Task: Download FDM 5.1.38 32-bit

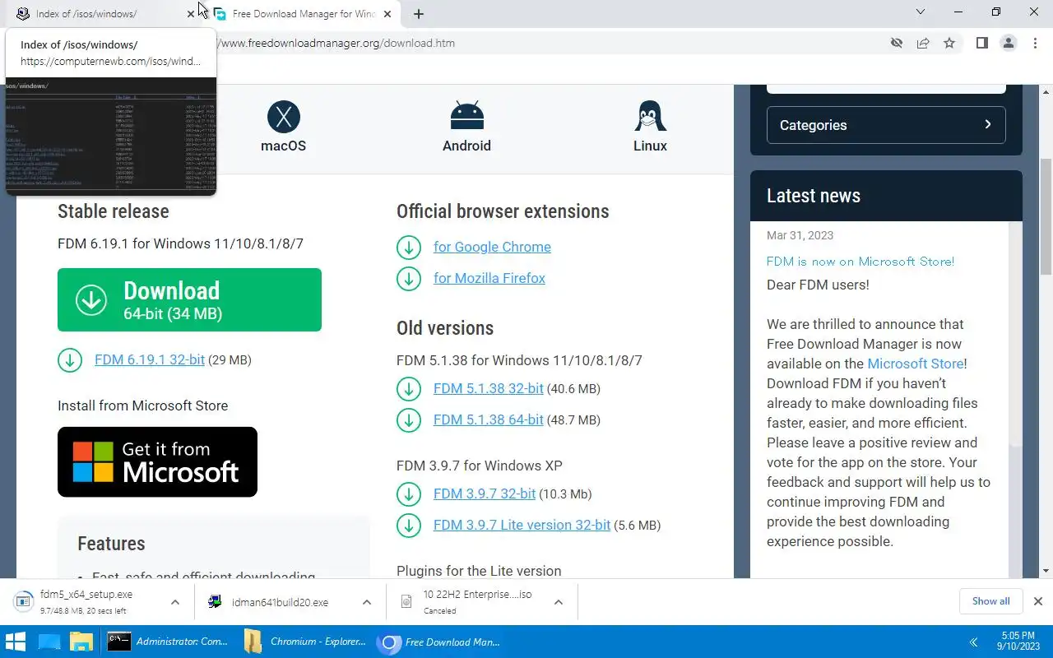Action: [x=489, y=388]
